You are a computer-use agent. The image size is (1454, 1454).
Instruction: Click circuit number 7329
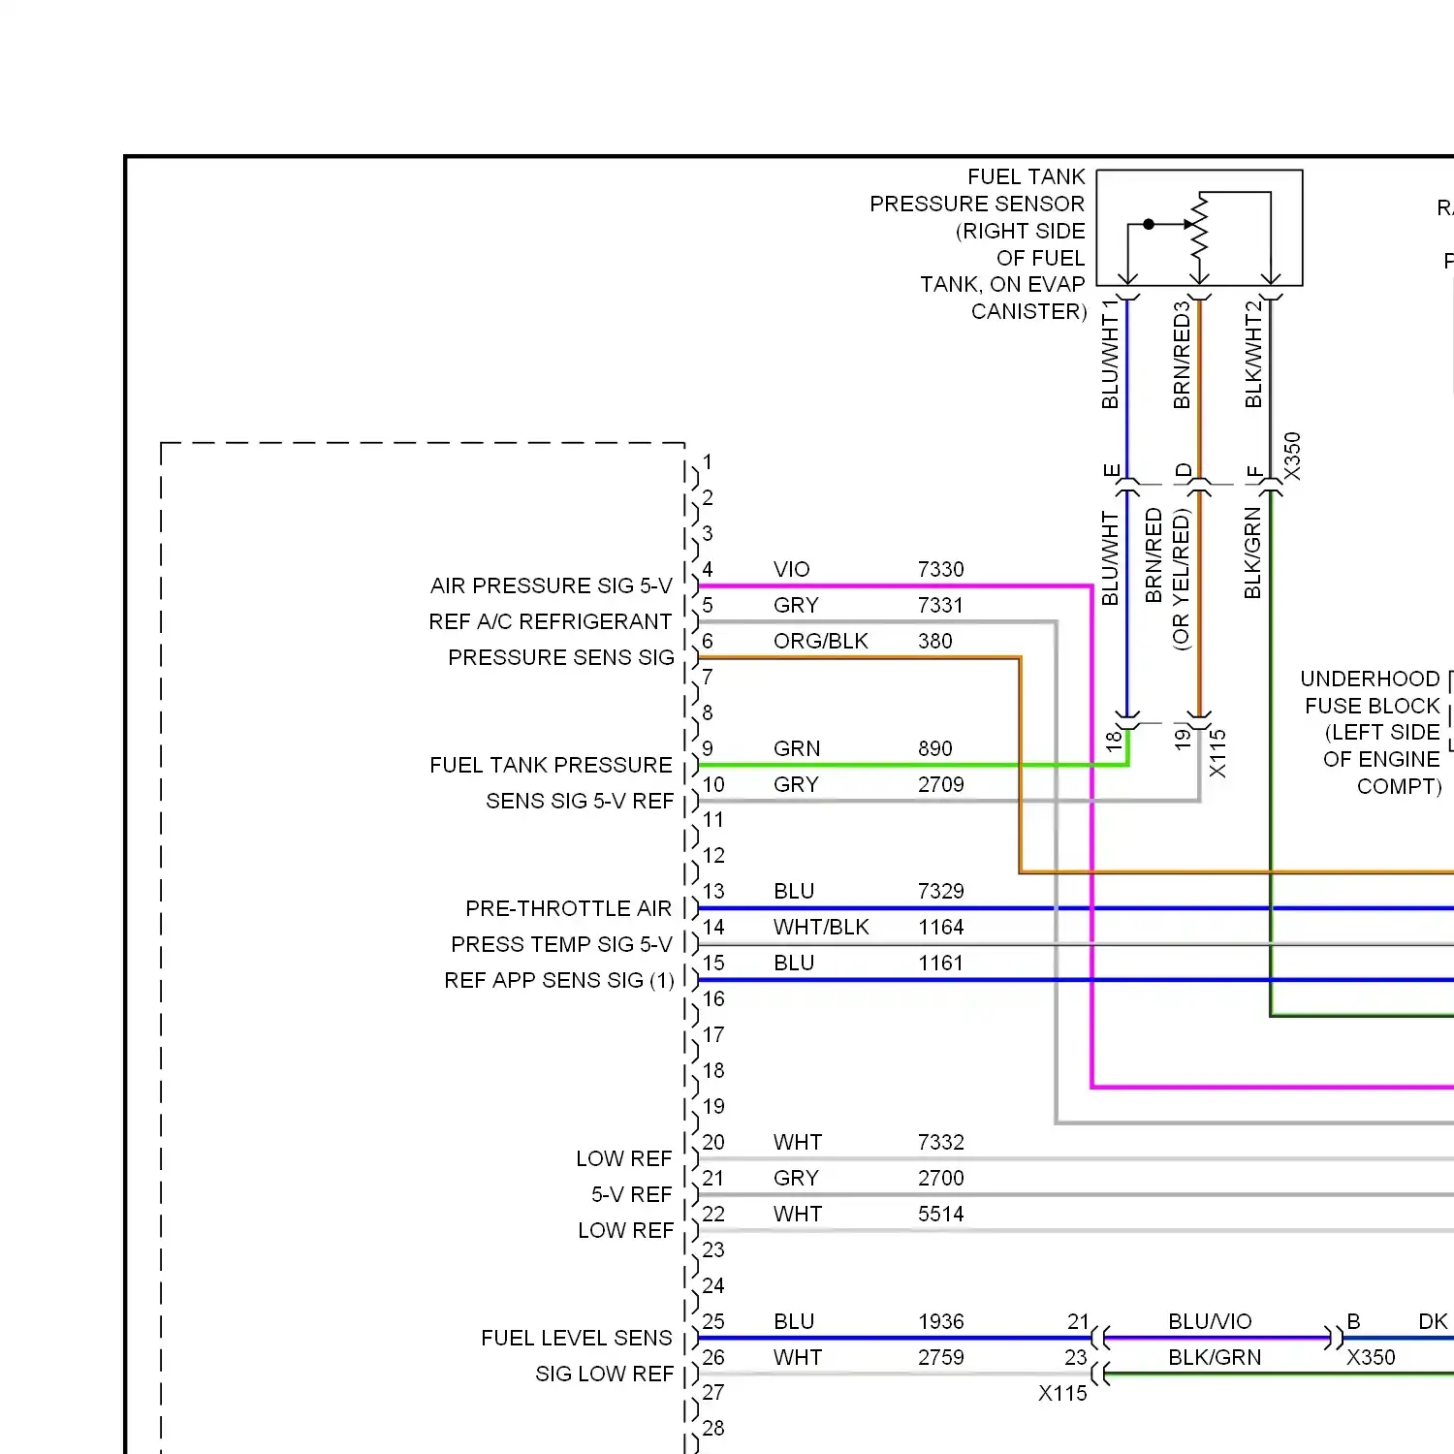coord(940,891)
